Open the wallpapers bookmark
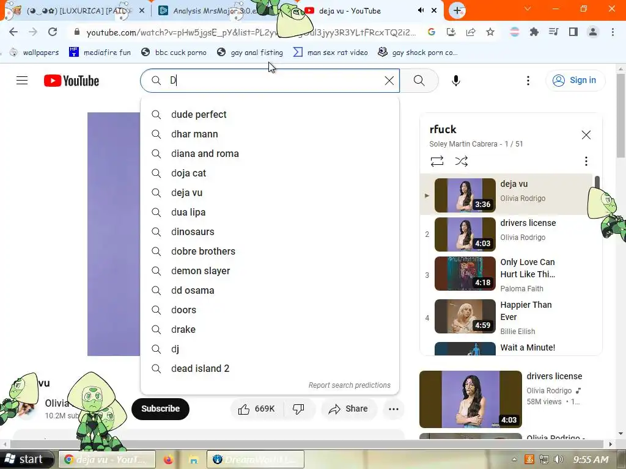The width and height of the screenshot is (626, 469). click(x=35, y=53)
